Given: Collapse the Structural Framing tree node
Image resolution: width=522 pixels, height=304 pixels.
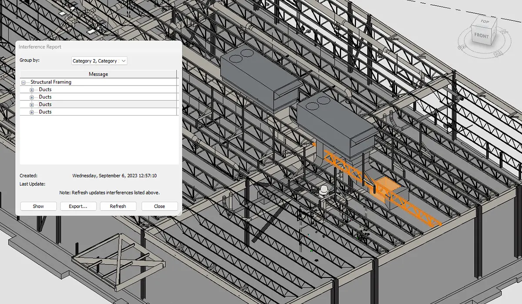Looking at the screenshot, I should 23,82.
